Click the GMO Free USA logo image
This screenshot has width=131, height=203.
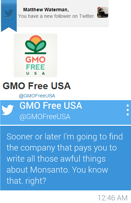(35, 55)
